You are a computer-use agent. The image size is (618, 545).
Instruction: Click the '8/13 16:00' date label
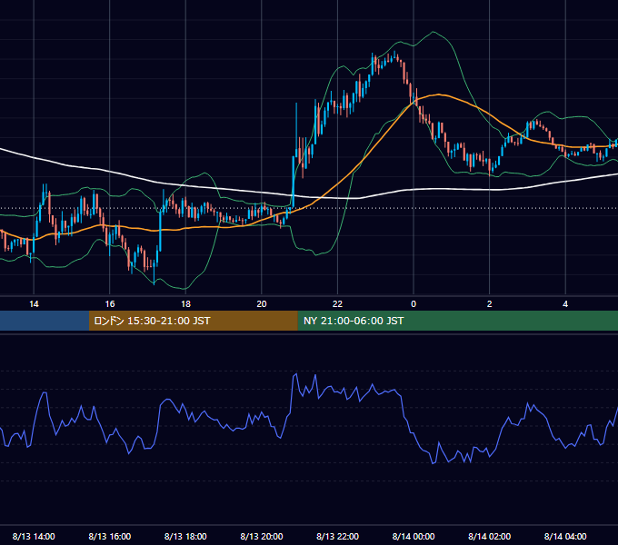(x=110, y=536)
